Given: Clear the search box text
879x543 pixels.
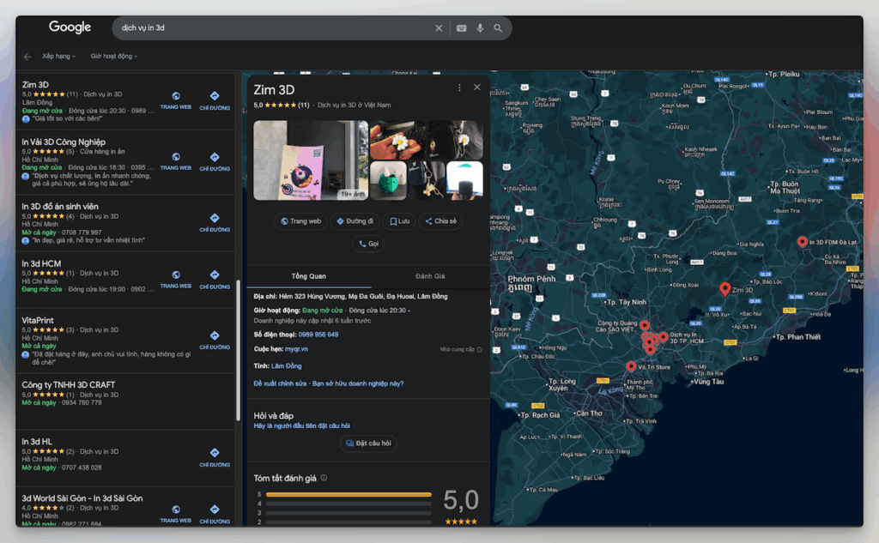Looking at the screenshot, I should (x=439, y=28).
